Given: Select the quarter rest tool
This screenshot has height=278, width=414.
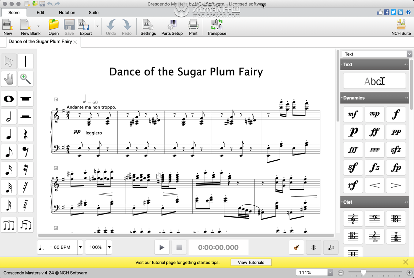Looking at the screenshot, I should (x=26, y=134).
